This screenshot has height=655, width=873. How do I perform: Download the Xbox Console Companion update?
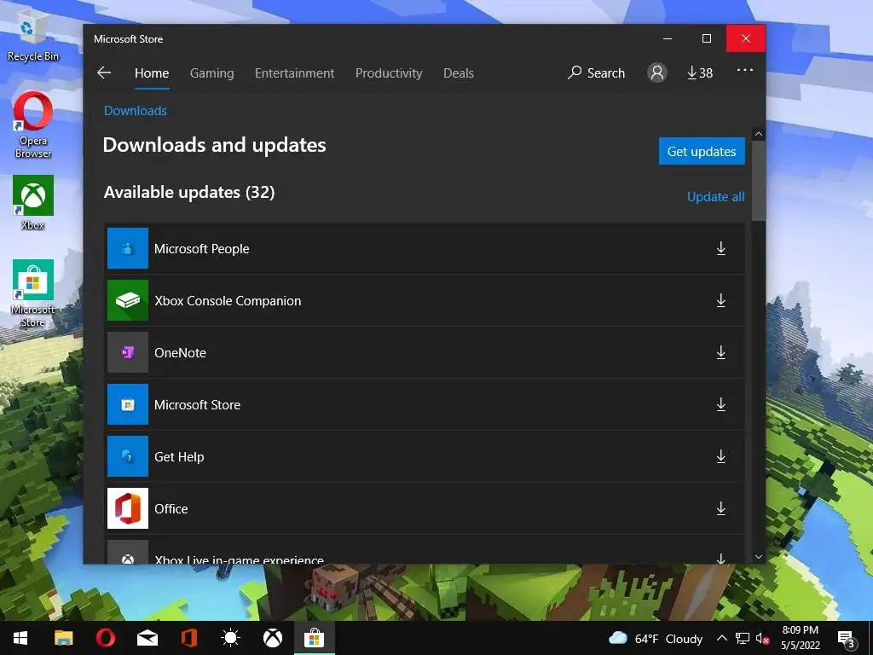[721, 301]
